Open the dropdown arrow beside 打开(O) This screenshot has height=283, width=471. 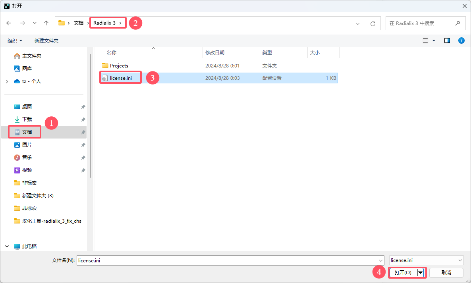pyautogui.click(x=421, y=273)
